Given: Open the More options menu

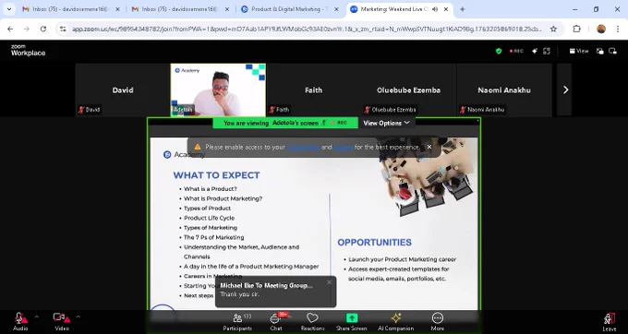Looking at the screenshot, I should [438, 322].
